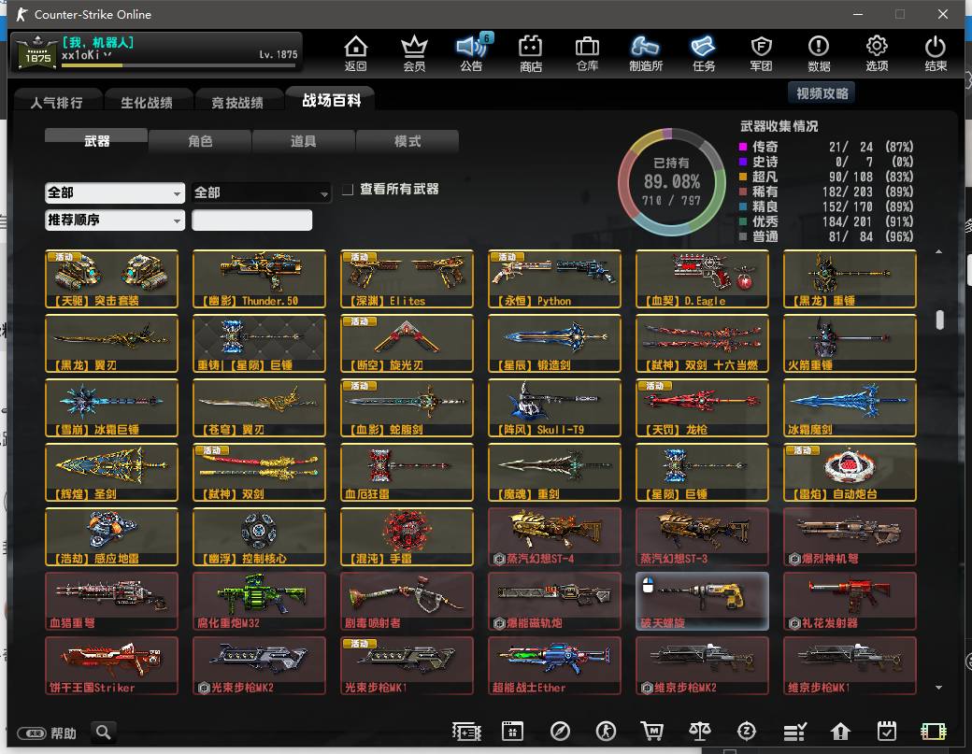Screen dimensions: 972x754
Task: Select the 【天驱】突击套装 weapon card
Action: (111, 278)
